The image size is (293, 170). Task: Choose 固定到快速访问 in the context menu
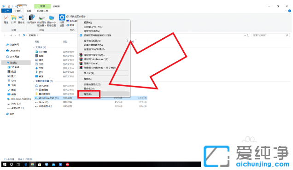[x=104, y=31]
